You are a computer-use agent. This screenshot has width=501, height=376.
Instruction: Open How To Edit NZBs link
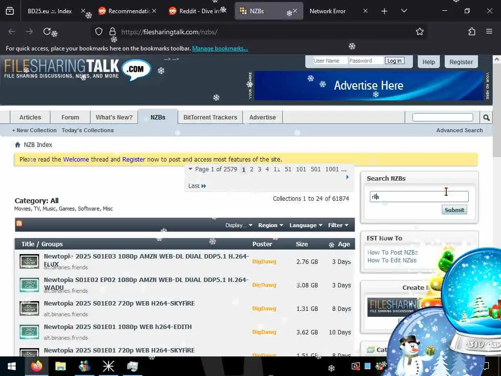coord(392,260)
